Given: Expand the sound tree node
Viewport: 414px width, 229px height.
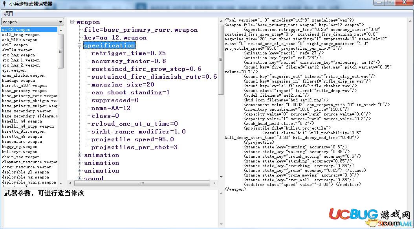Looking at the screenshot, I should (79, 178).
